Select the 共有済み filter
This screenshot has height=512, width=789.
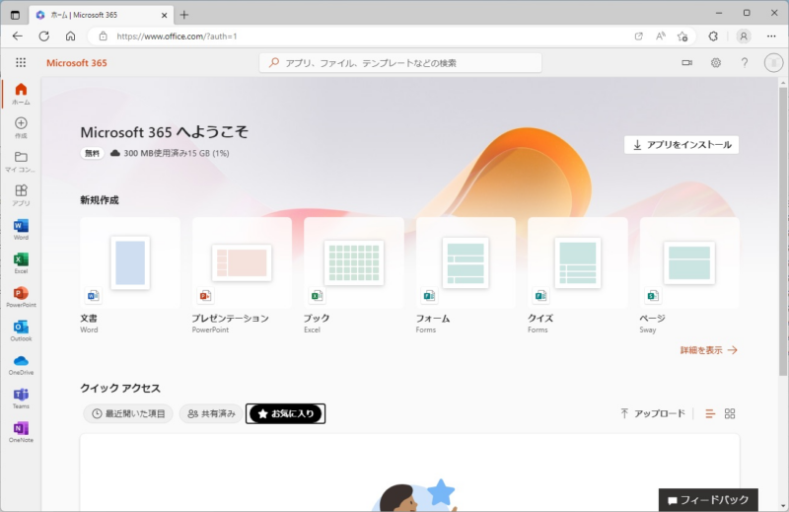(211, 413)
